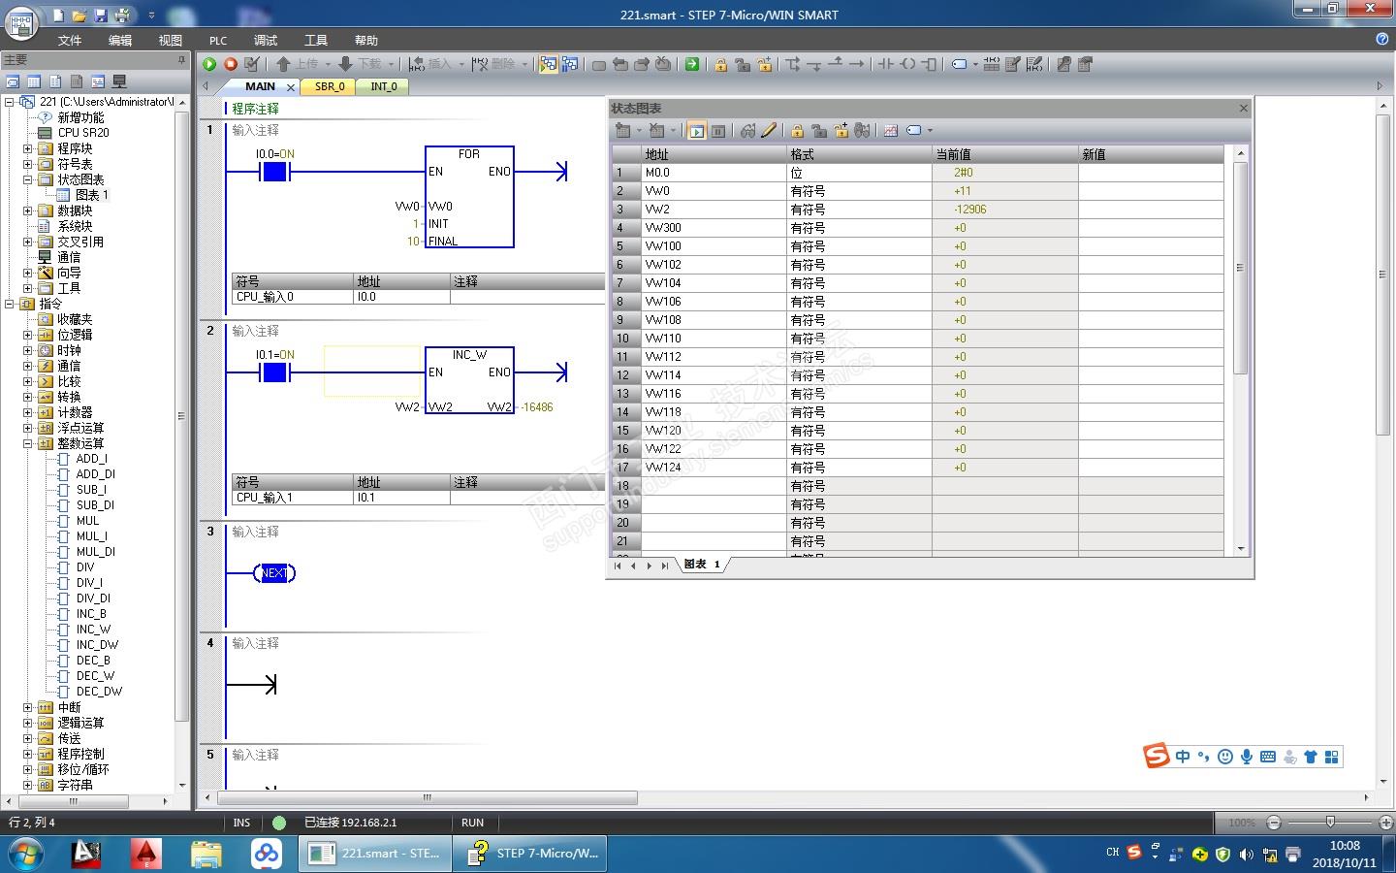Close the 状态图表 panel

coord(1244,108)
